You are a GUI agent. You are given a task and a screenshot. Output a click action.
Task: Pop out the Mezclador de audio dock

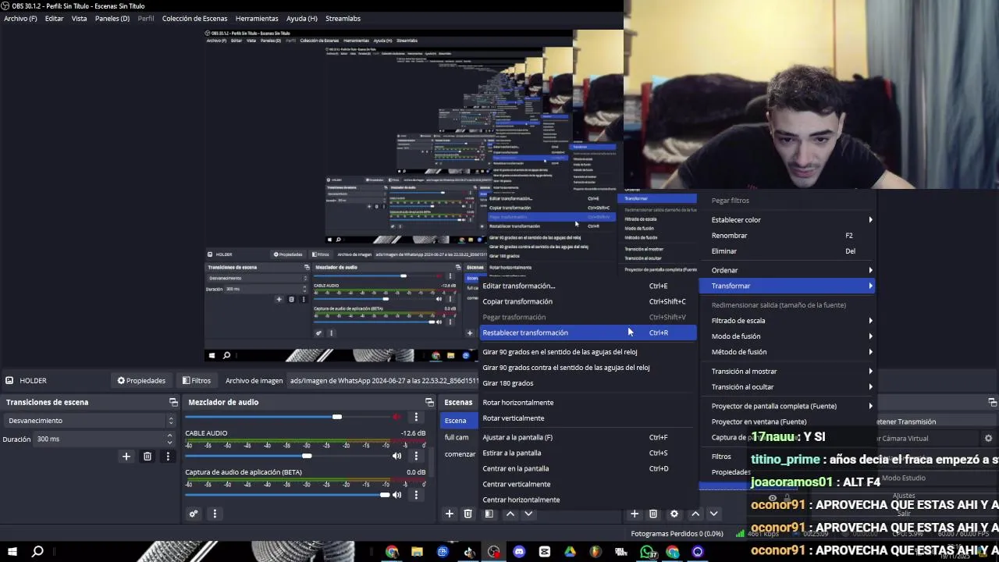428,402
